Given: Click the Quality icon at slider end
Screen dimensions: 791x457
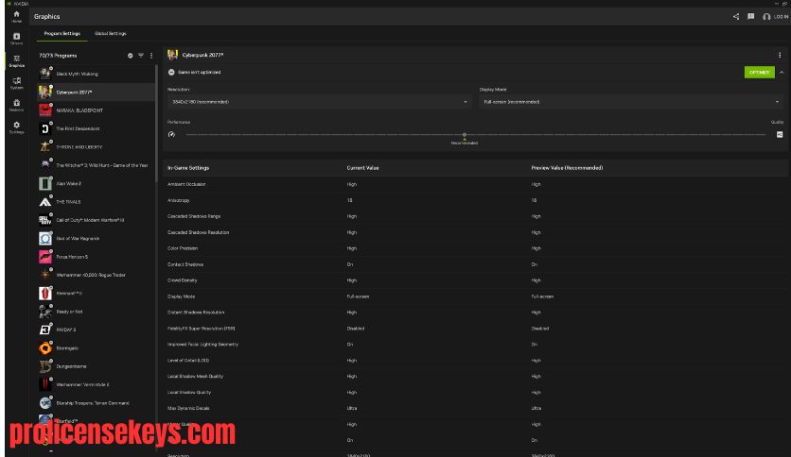Looking at the screenshot, I should (780, 135).
